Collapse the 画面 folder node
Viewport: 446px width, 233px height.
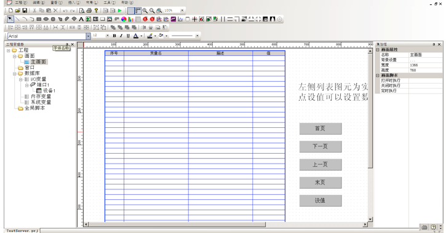click(x=15, y=56)
